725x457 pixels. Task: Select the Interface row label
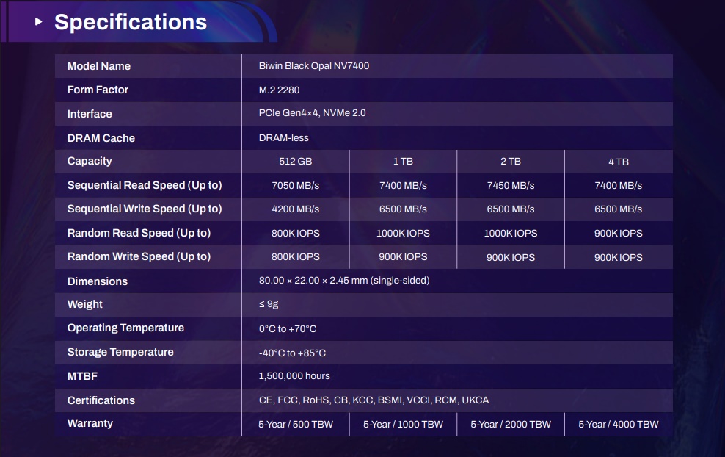90,114
